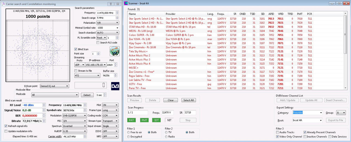The height and width of the screenshot is (142, 351).
Task: Click the green SDT status indicator
Action: tap(157, 120)
